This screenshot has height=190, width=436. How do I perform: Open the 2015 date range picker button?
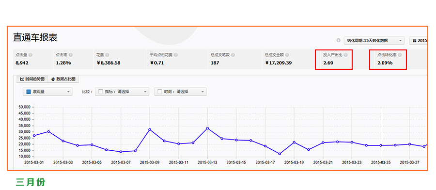click(419, 41)
